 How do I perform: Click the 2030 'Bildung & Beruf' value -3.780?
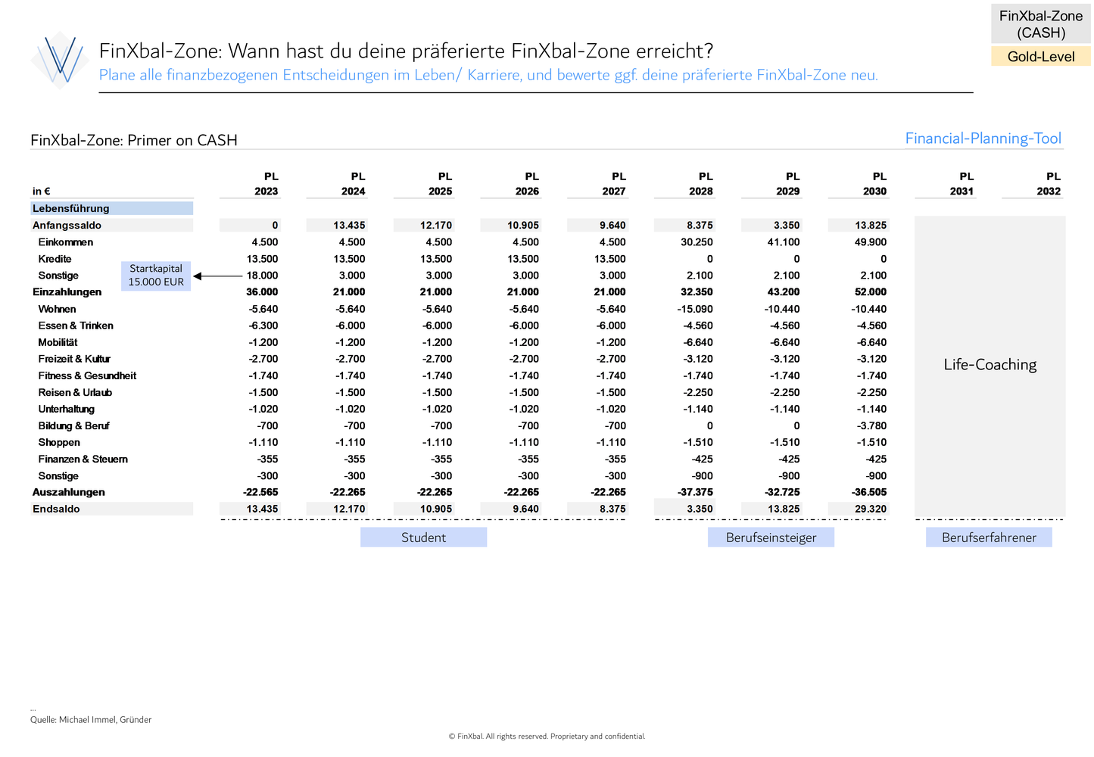[x=872, y=425]
